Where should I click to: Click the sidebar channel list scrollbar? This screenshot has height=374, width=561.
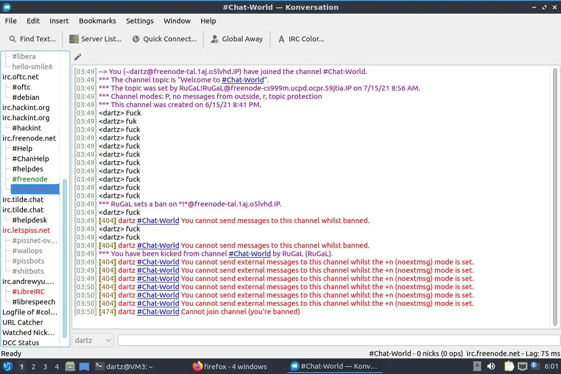pos(65,258)
